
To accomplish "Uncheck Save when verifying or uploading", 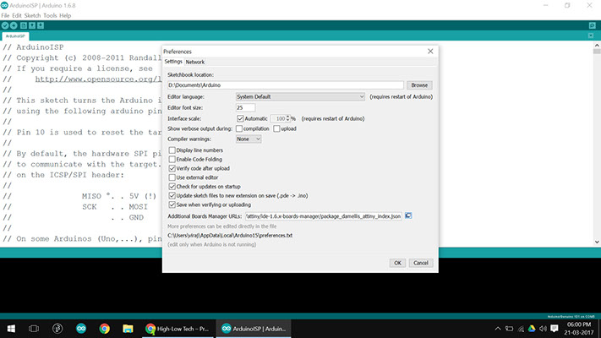I will pyautogui.click(x=172, y=205).
